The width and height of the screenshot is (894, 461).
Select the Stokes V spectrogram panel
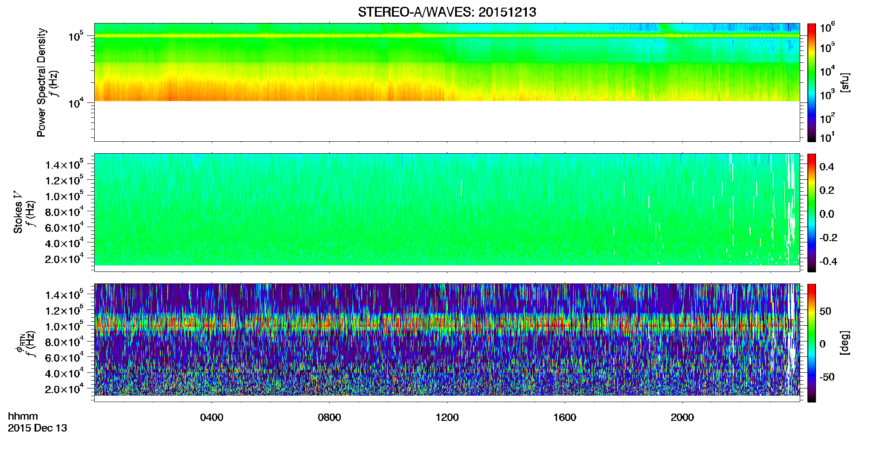(447, 212)
